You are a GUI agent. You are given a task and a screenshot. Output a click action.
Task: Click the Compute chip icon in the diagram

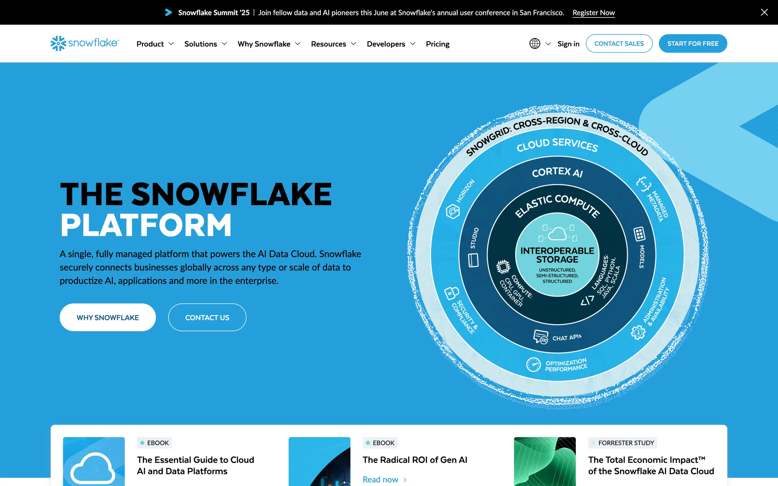[503, 266]
